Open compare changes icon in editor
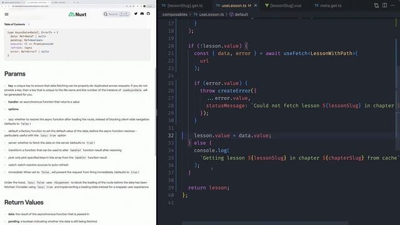 tap(376, 6)
